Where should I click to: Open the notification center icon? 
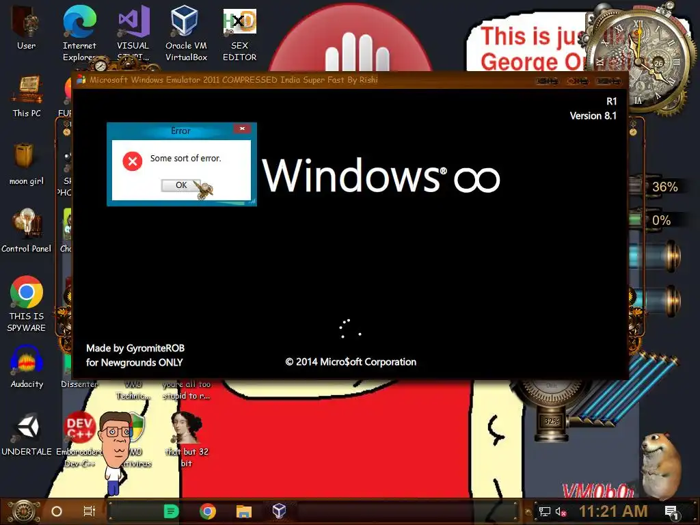point(671,512)
